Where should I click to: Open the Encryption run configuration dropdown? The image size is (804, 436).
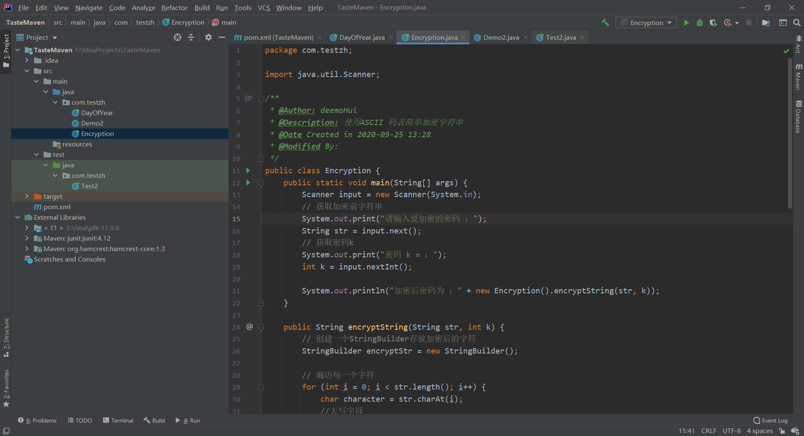[x=646, y=23]
